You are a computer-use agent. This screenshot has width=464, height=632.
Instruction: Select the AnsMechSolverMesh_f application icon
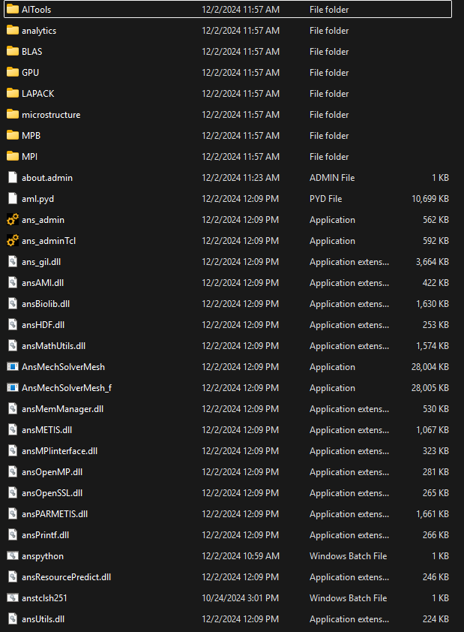(x=13, y=388)
